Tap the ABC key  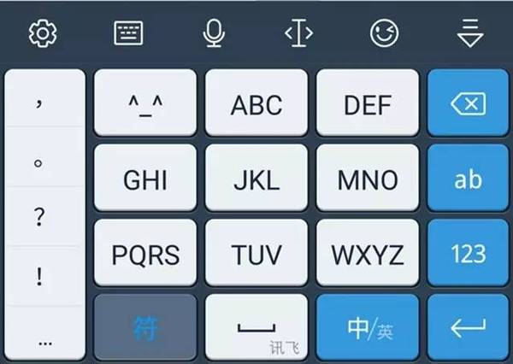(256, 103)
